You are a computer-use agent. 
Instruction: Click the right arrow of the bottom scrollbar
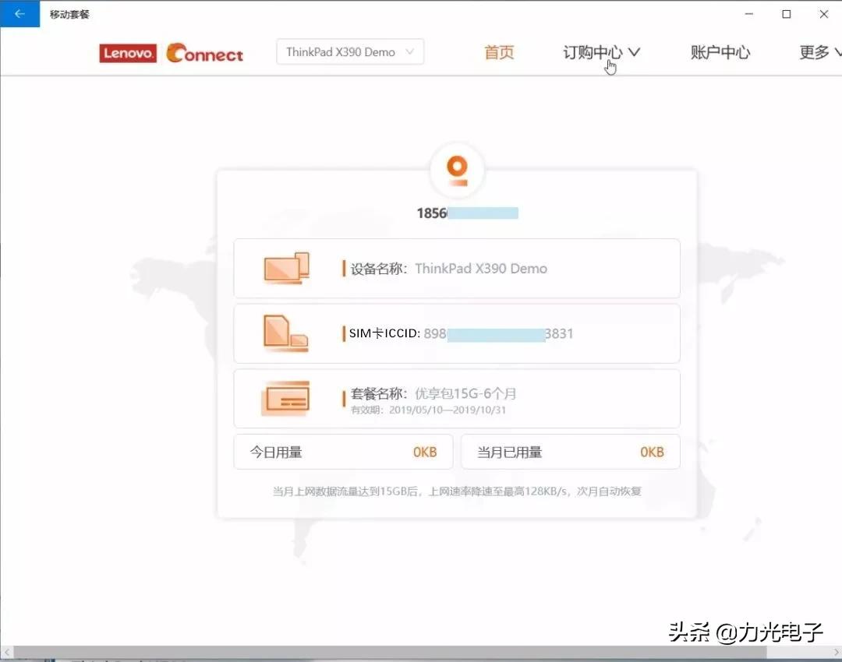836,653
